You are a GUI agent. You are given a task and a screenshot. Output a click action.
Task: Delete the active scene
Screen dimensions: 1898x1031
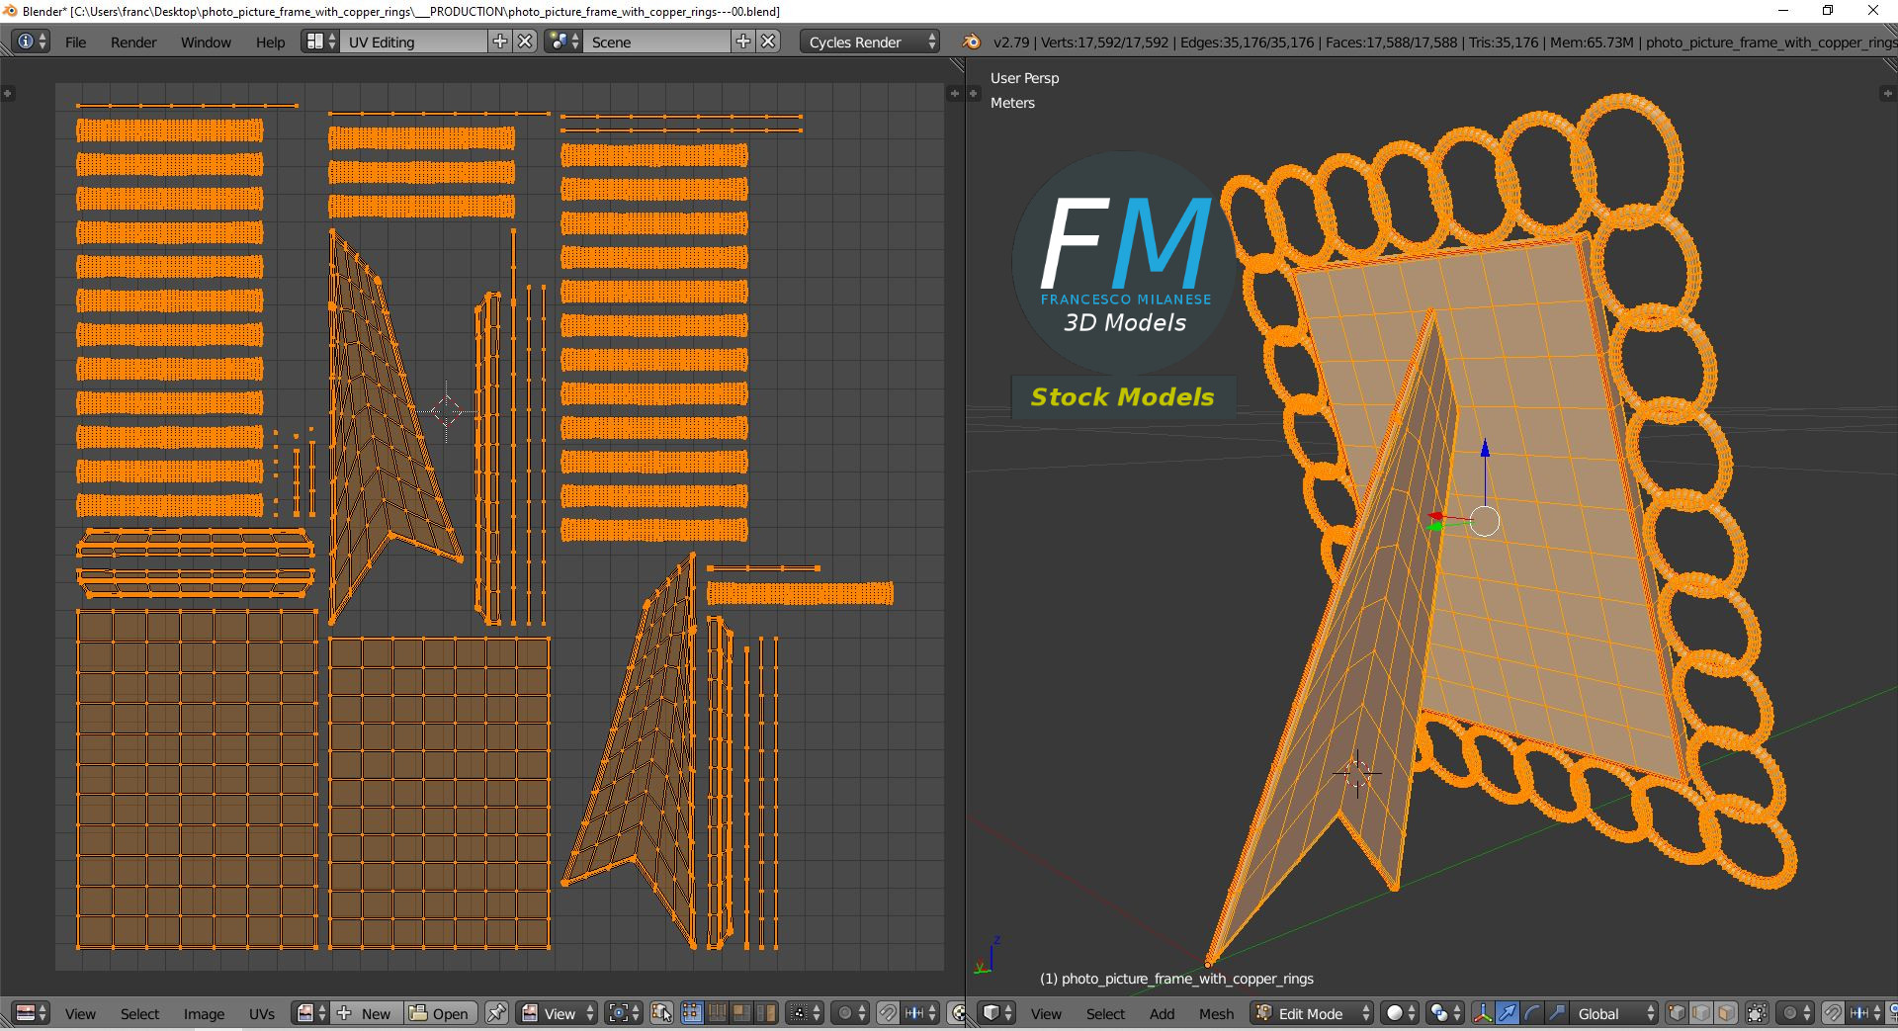pyautogui.click(x=769, y=42)
